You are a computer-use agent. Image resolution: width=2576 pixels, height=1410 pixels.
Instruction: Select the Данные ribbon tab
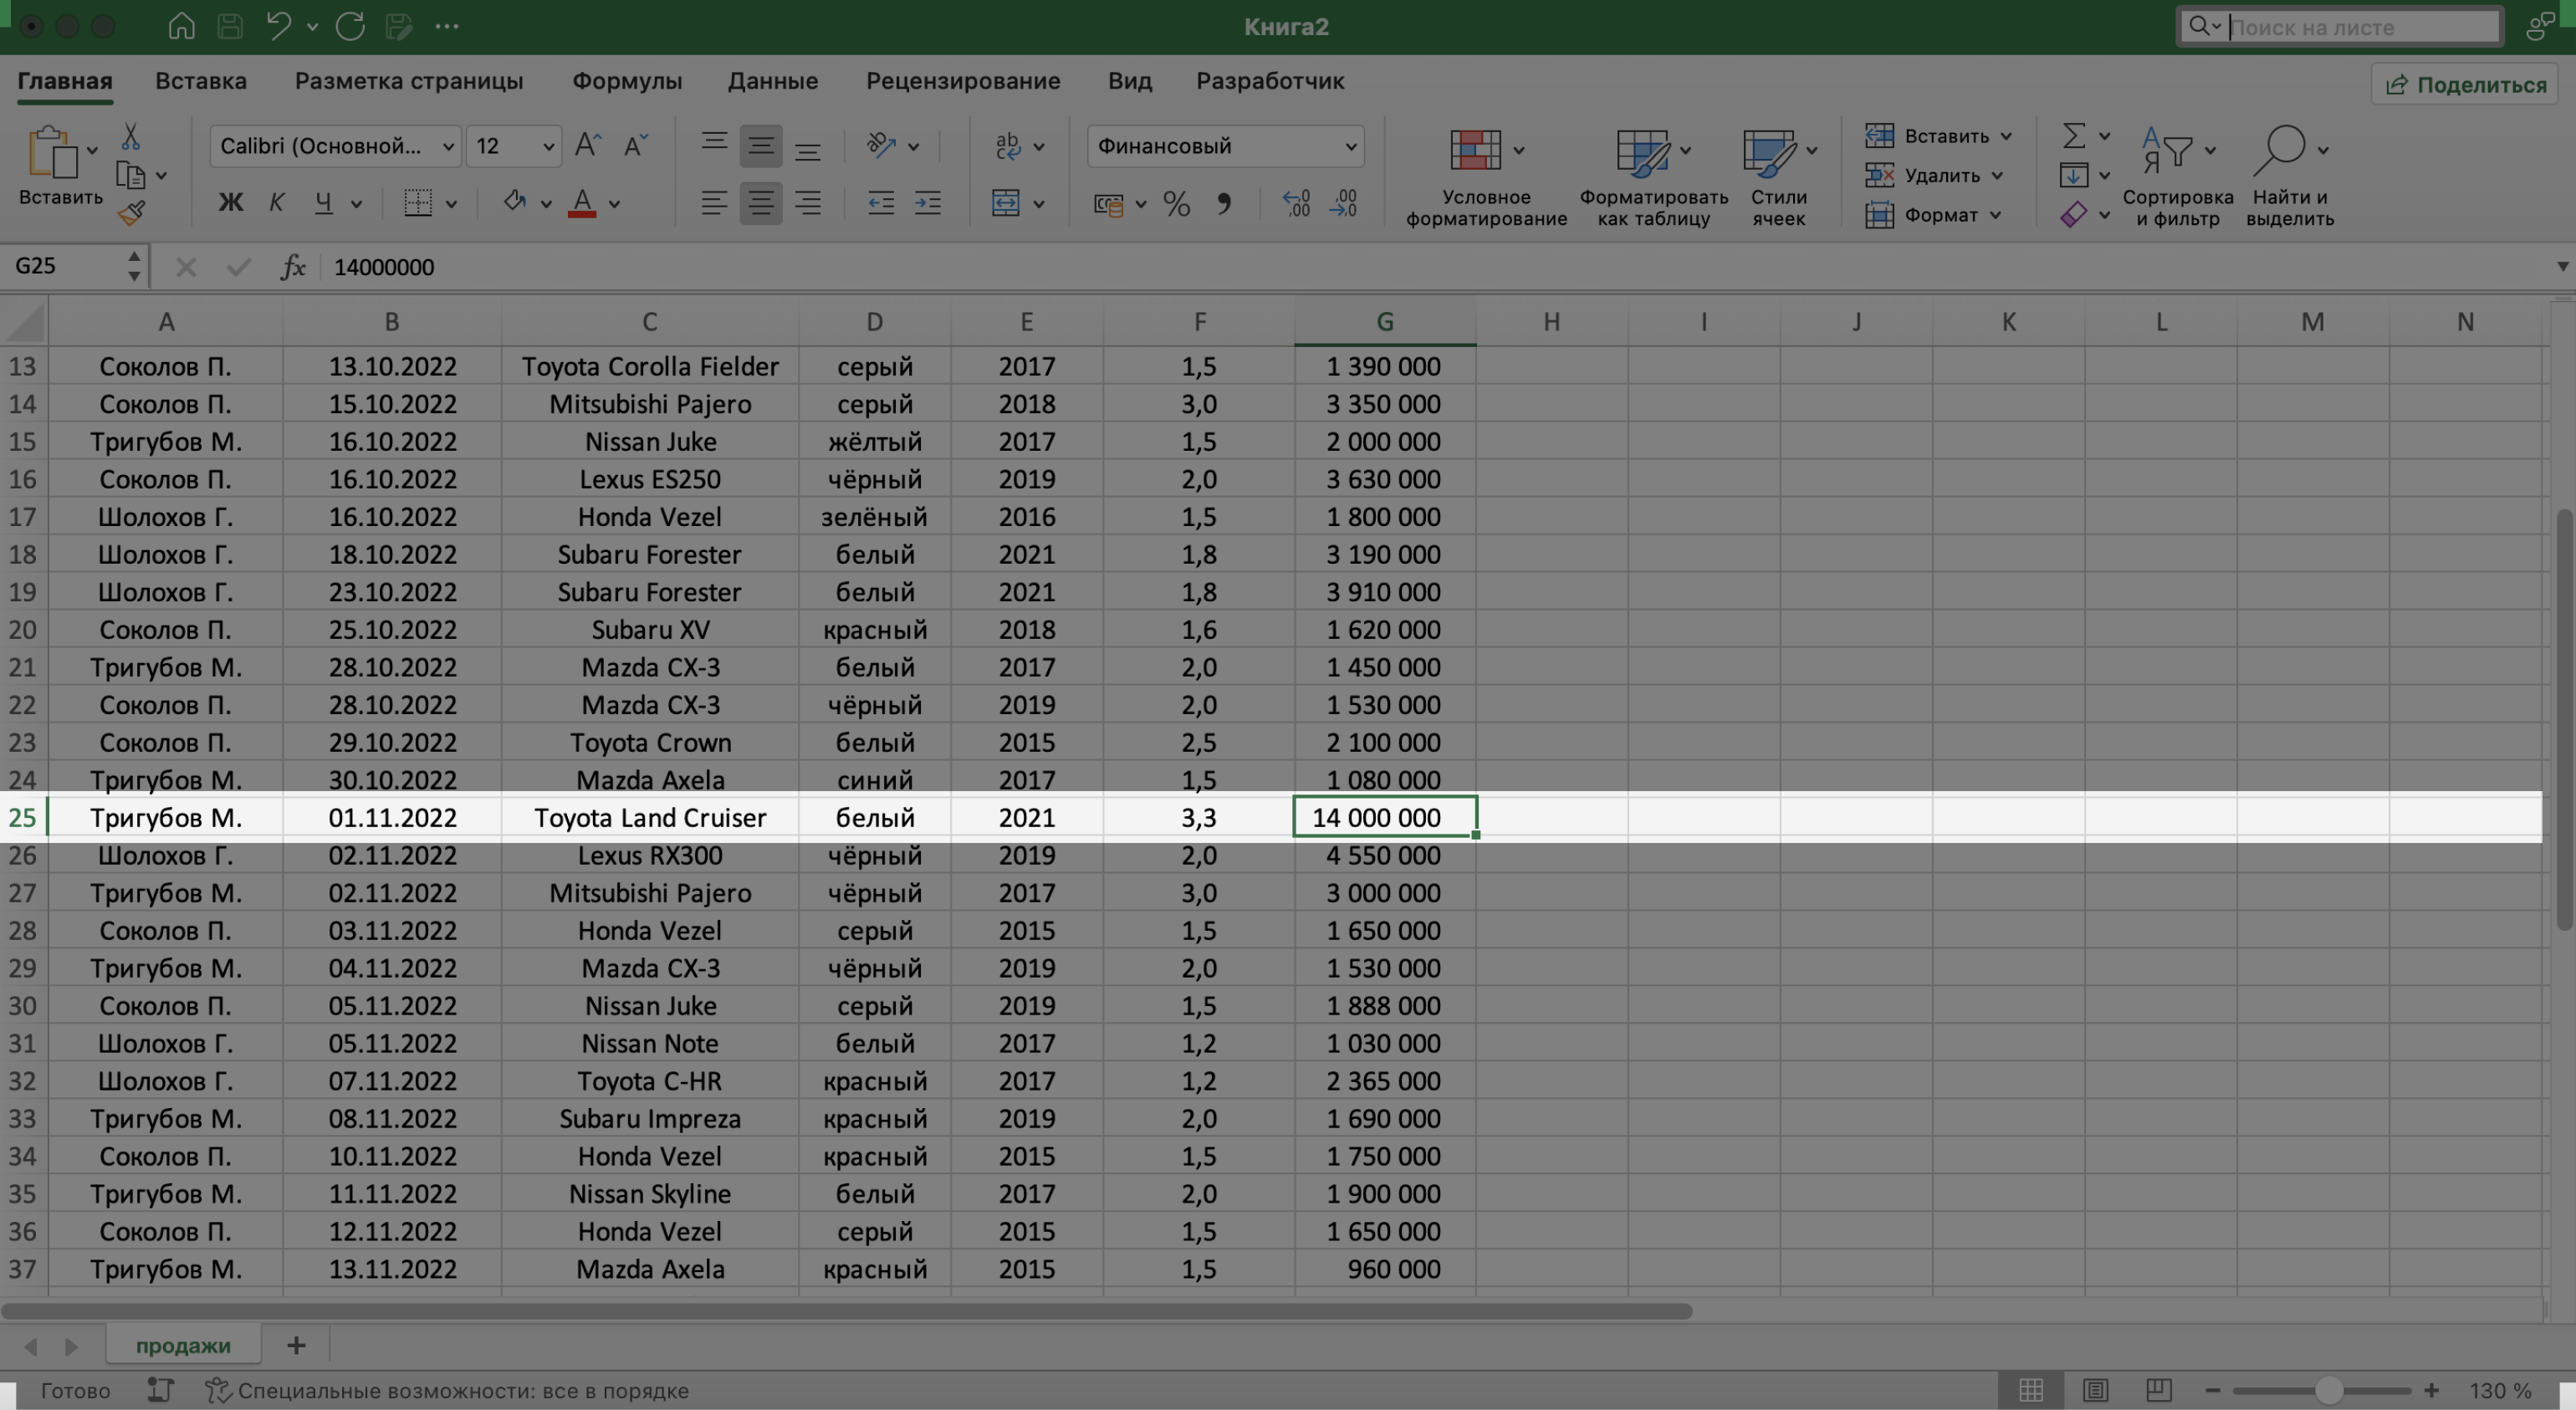pyautogui.click(x=773, y=82)
